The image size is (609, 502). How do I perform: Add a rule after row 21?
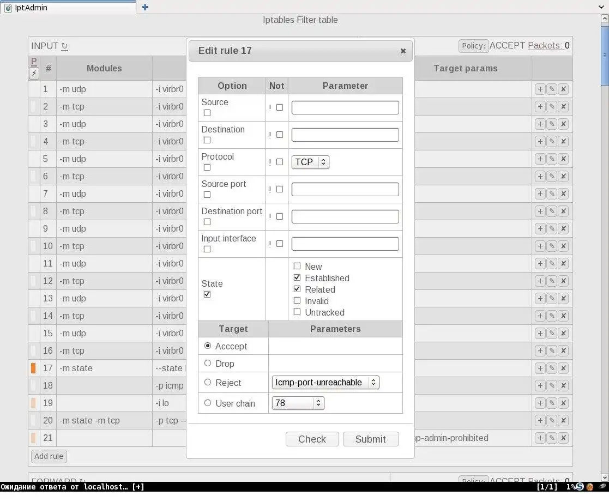(x=540, y=438)
